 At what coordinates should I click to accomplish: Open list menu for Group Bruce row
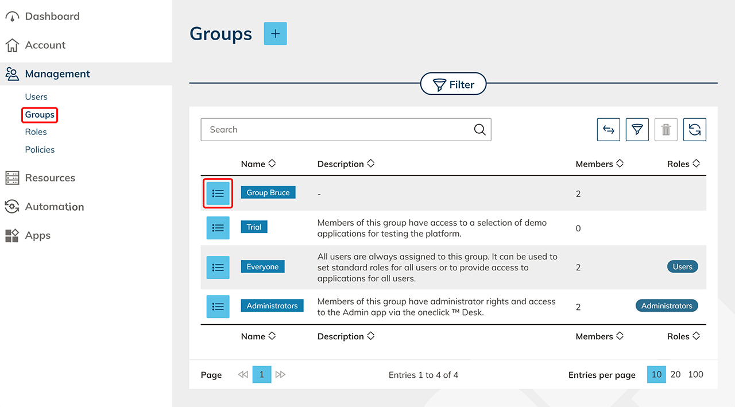pos(218,193)
